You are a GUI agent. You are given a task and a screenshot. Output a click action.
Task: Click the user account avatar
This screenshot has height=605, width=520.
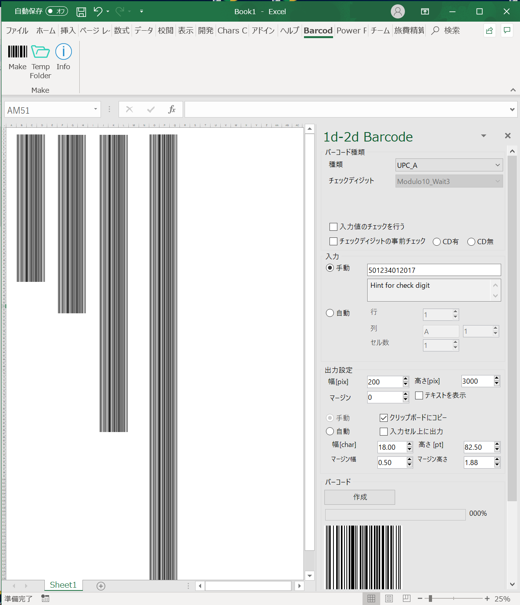[397, 11]
